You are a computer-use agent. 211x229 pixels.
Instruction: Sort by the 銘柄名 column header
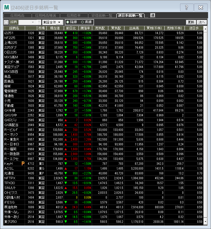(x=14, y=28)
